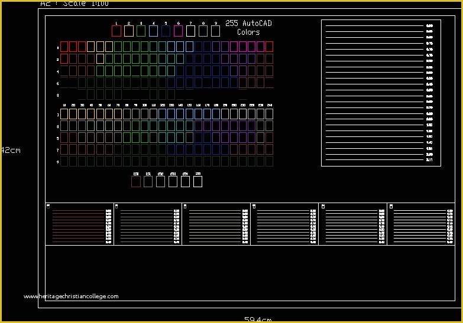
Task: Choose the near-white swatch labeled 254
Action: click(185, 181)
